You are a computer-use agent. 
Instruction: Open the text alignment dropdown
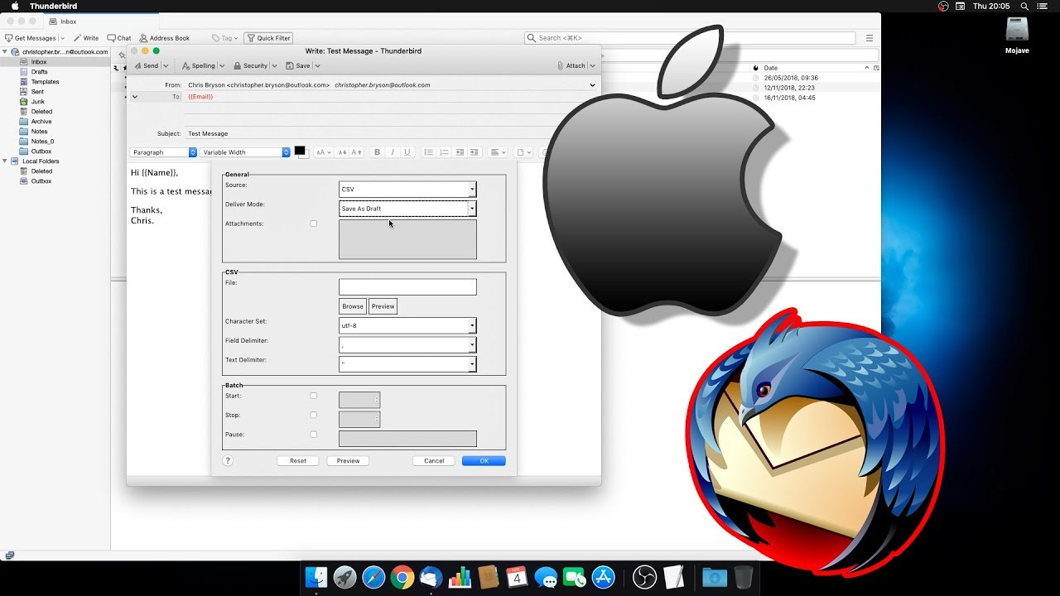[498, 152]
